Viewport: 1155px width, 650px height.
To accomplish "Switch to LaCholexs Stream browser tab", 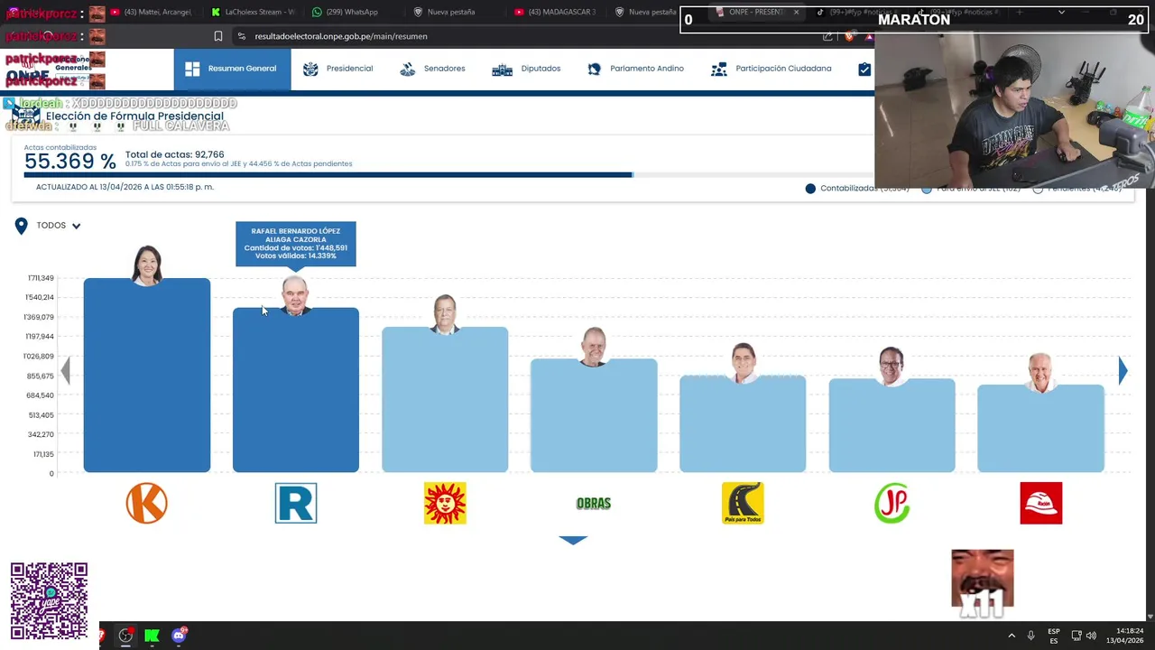I will pyautogui.click(x=253, y=12).
